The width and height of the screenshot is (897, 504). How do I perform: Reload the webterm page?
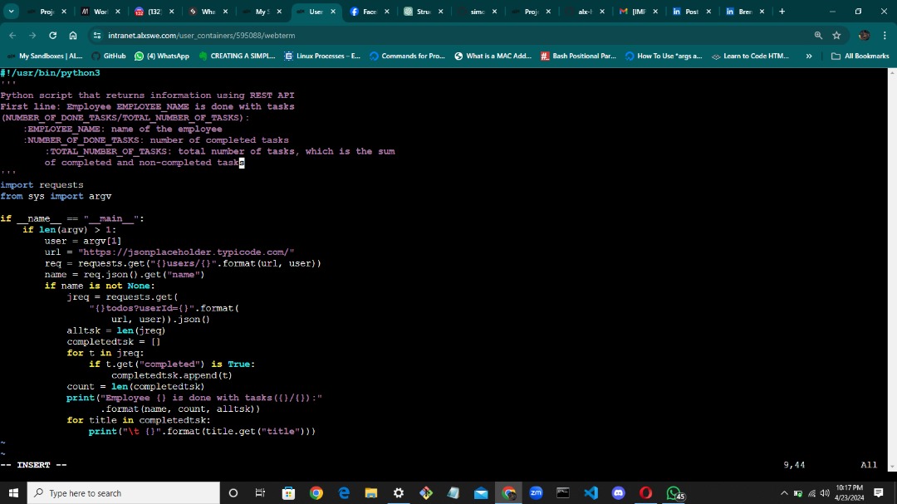coord(52,36)
